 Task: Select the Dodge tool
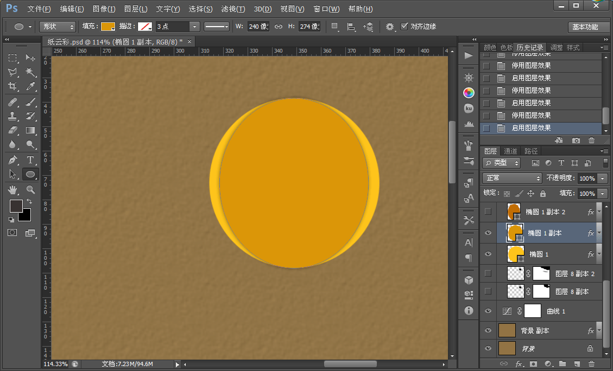pyautogui.click(x=30, y=144)
